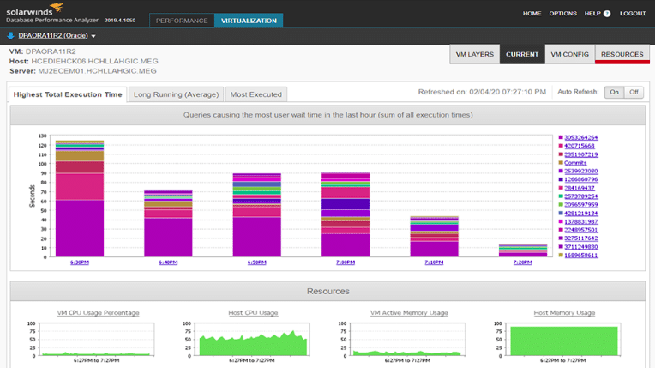The height and width of the screenshot is (368, 655).
Task: Click the 7:00PM stacked bar
Action: pos(346,214)
